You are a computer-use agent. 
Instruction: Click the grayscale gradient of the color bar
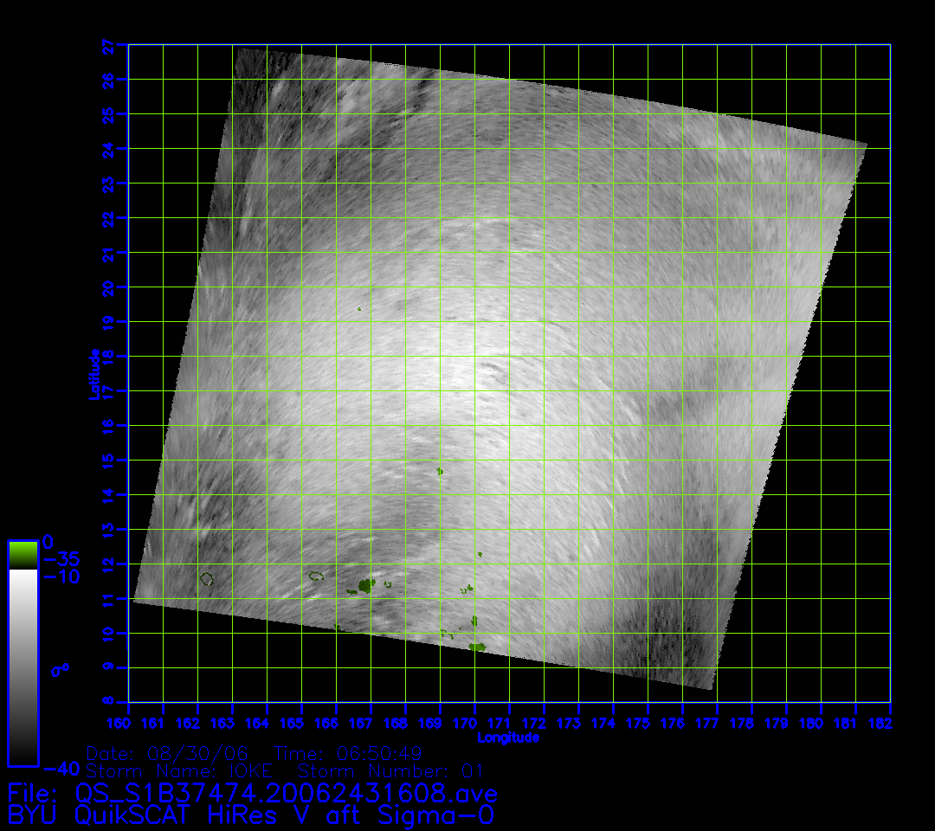tap(23, 667)
